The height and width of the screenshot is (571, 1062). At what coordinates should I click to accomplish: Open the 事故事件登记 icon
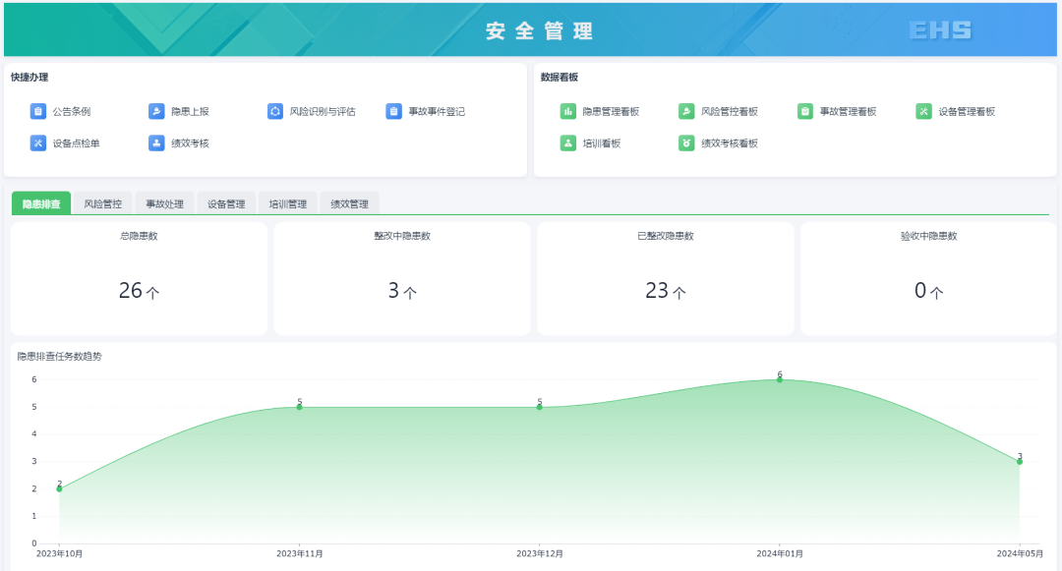[394, 111]
